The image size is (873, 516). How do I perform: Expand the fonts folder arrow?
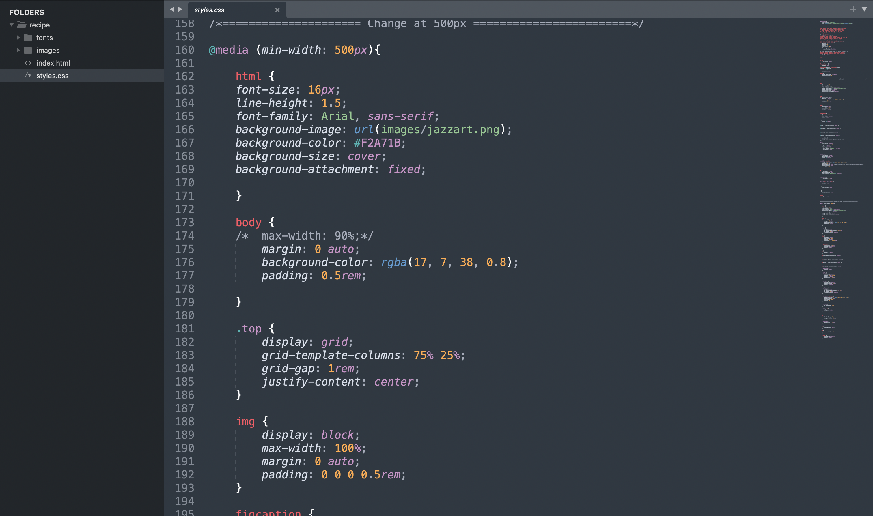(x=18, y=38)
